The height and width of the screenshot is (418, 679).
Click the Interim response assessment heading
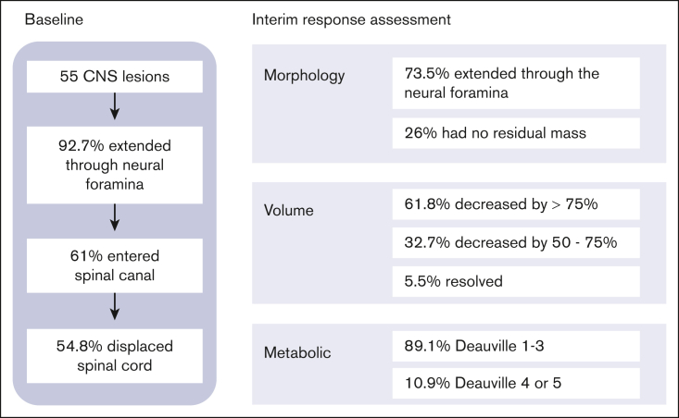click(x=351, y=20)
